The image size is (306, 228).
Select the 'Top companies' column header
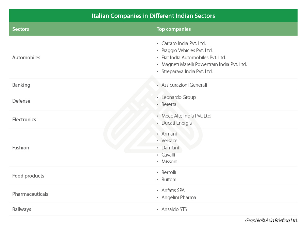point(173,29)
